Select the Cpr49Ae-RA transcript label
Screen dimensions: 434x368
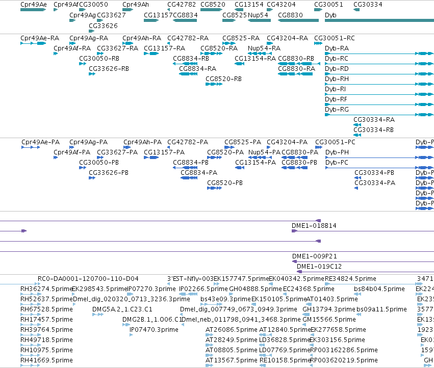pos(40,38)
